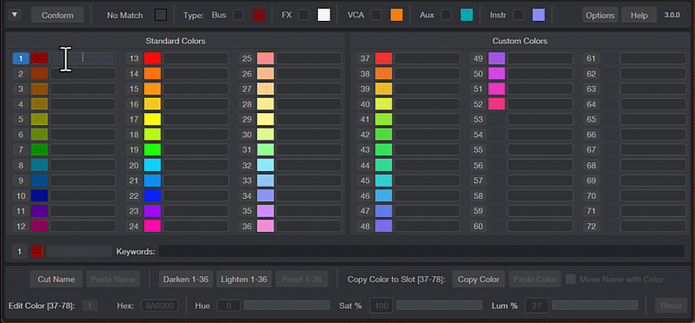Pick the custom green swatch for slot 43
This screenshot has width=695, height=323.
(x=384, y=149)
